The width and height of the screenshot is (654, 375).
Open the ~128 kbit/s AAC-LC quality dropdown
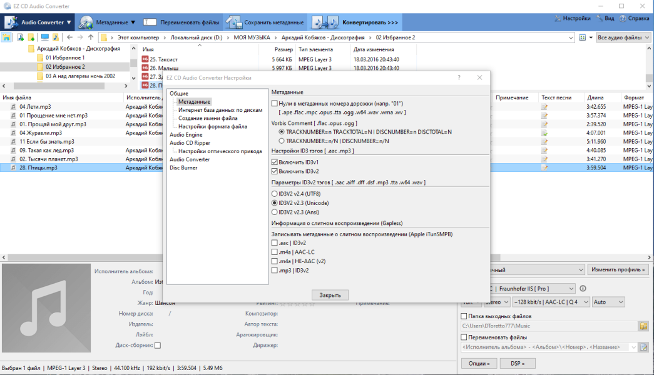[x=551, y=302]
